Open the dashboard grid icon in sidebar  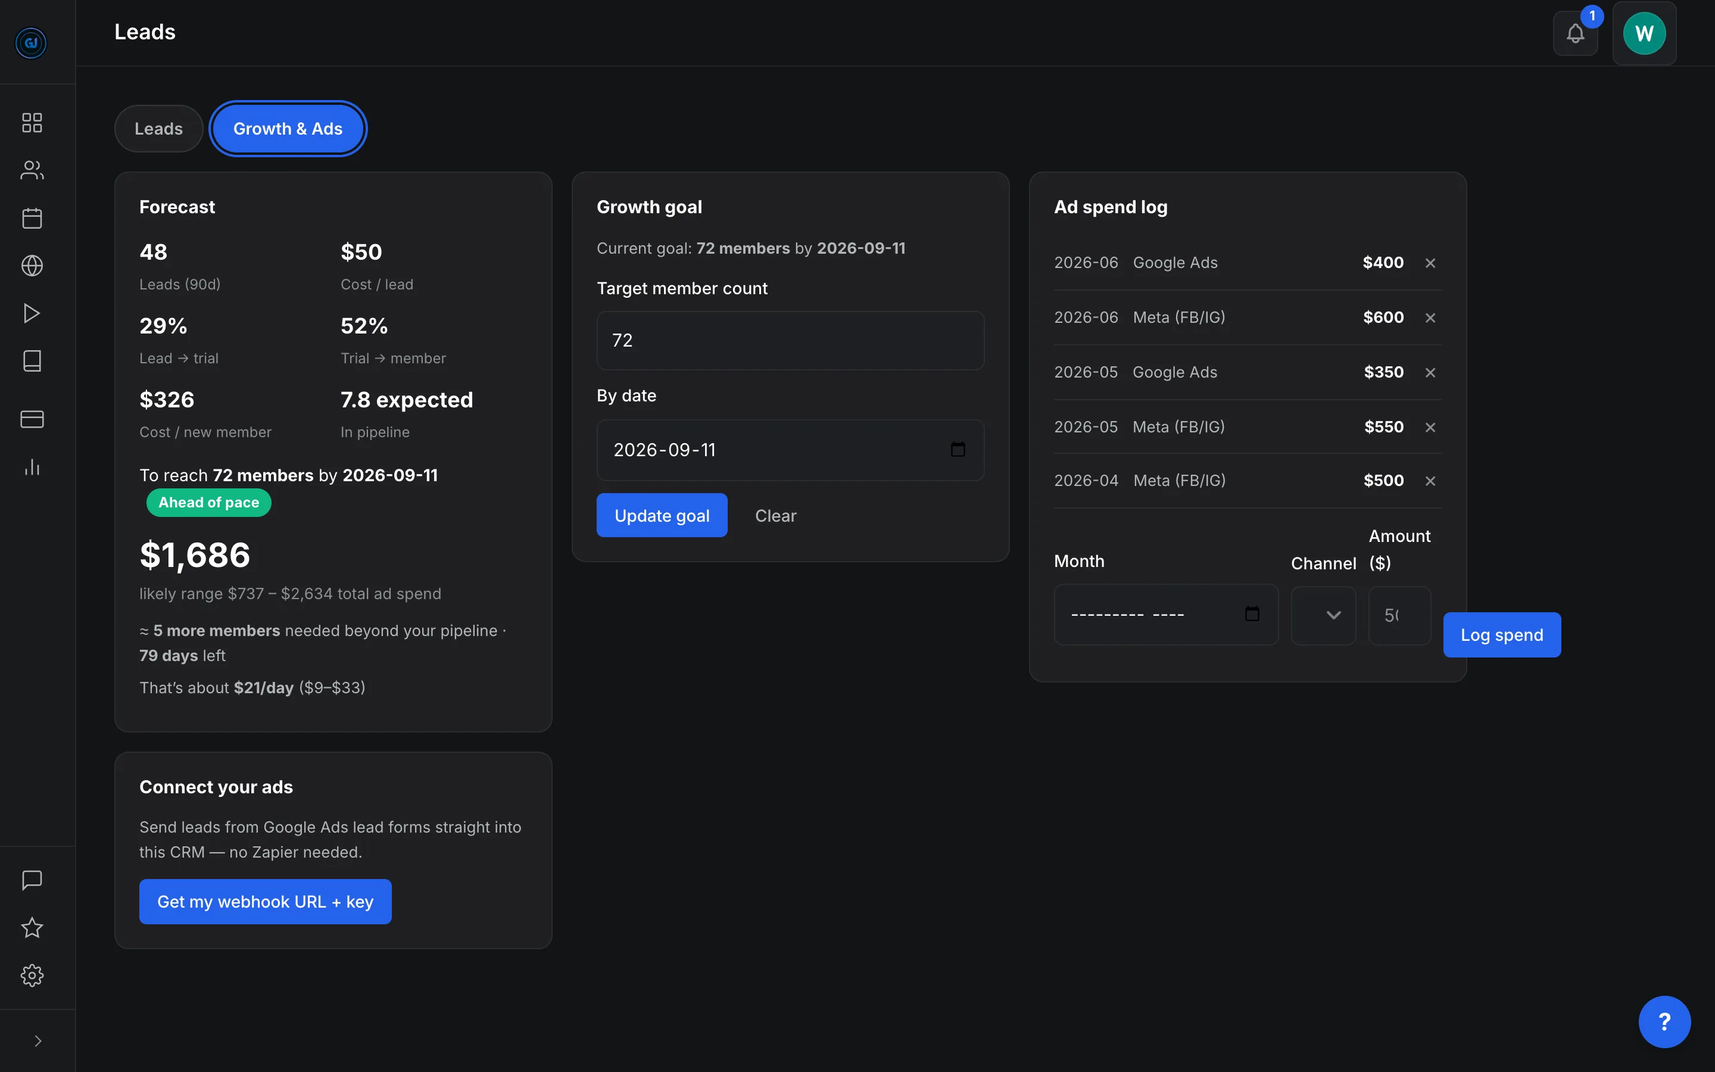pyautogui.click(x=32, y=123)
